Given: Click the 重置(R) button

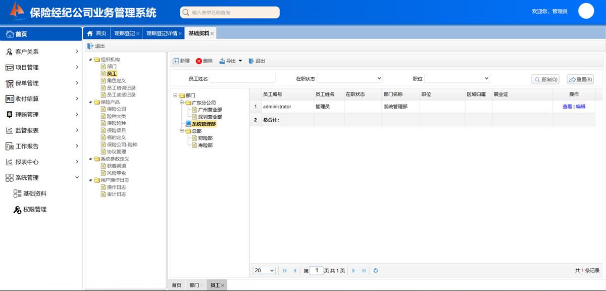Looking at the screenshot, I should tap(580, 79).
